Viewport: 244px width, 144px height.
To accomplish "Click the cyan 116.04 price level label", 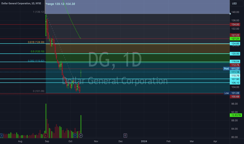I will tap(235, 62).
